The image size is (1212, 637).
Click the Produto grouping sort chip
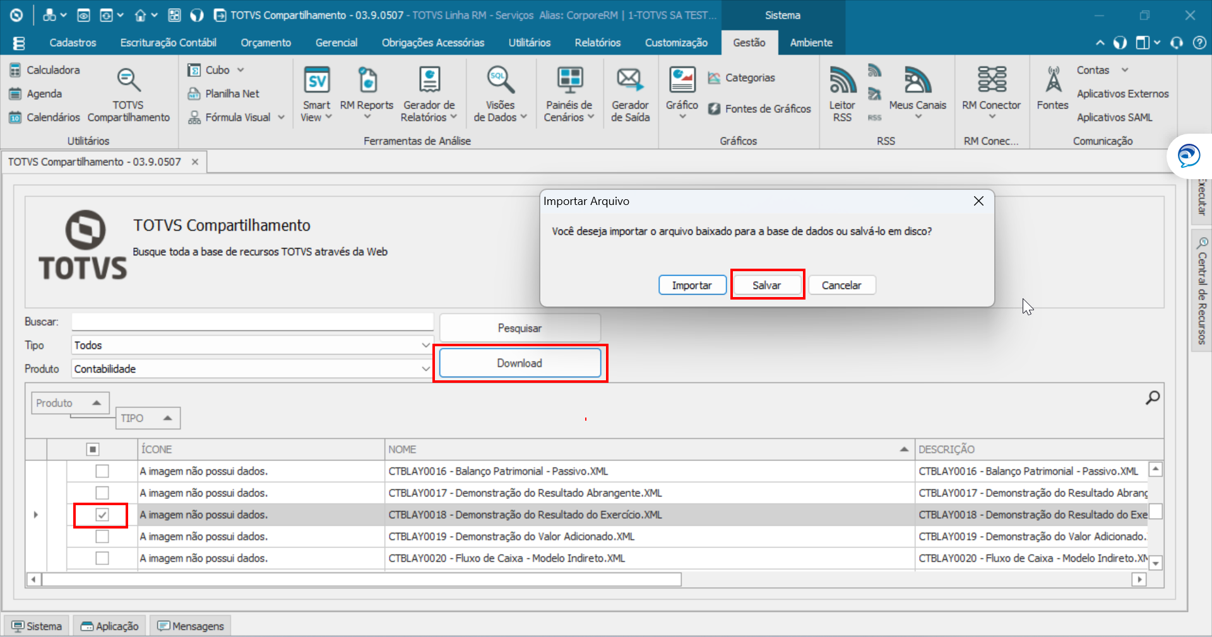click(70, 403)
